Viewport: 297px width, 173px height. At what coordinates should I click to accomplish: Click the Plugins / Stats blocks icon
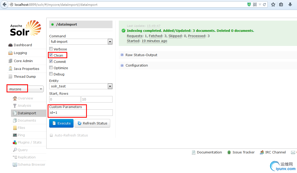[x=15, y=142]
